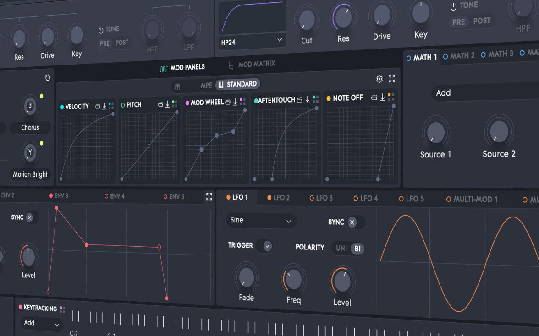Select the ENV 5 tab

pyautogui.click(x=174, y=197)
